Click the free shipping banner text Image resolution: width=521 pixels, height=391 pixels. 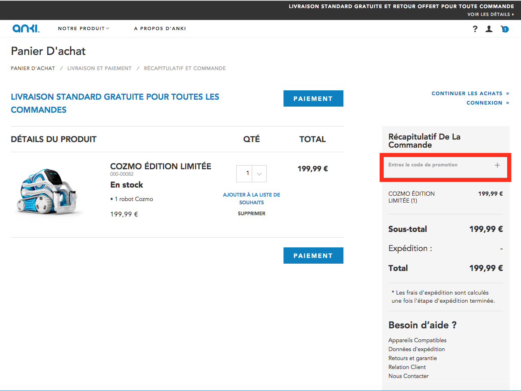tap(401, 7)
